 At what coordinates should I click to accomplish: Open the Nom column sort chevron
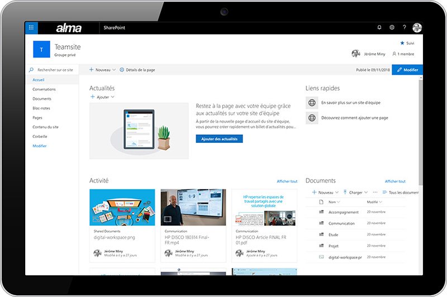tap(339, 202)
